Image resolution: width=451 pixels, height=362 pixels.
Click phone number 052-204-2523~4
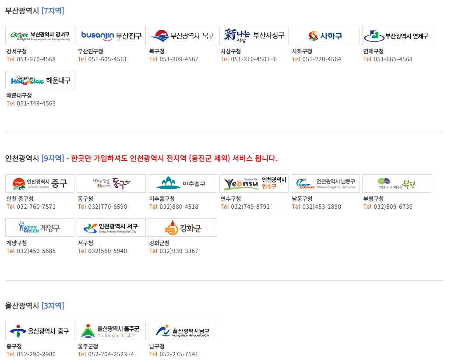tap(111, 354)
